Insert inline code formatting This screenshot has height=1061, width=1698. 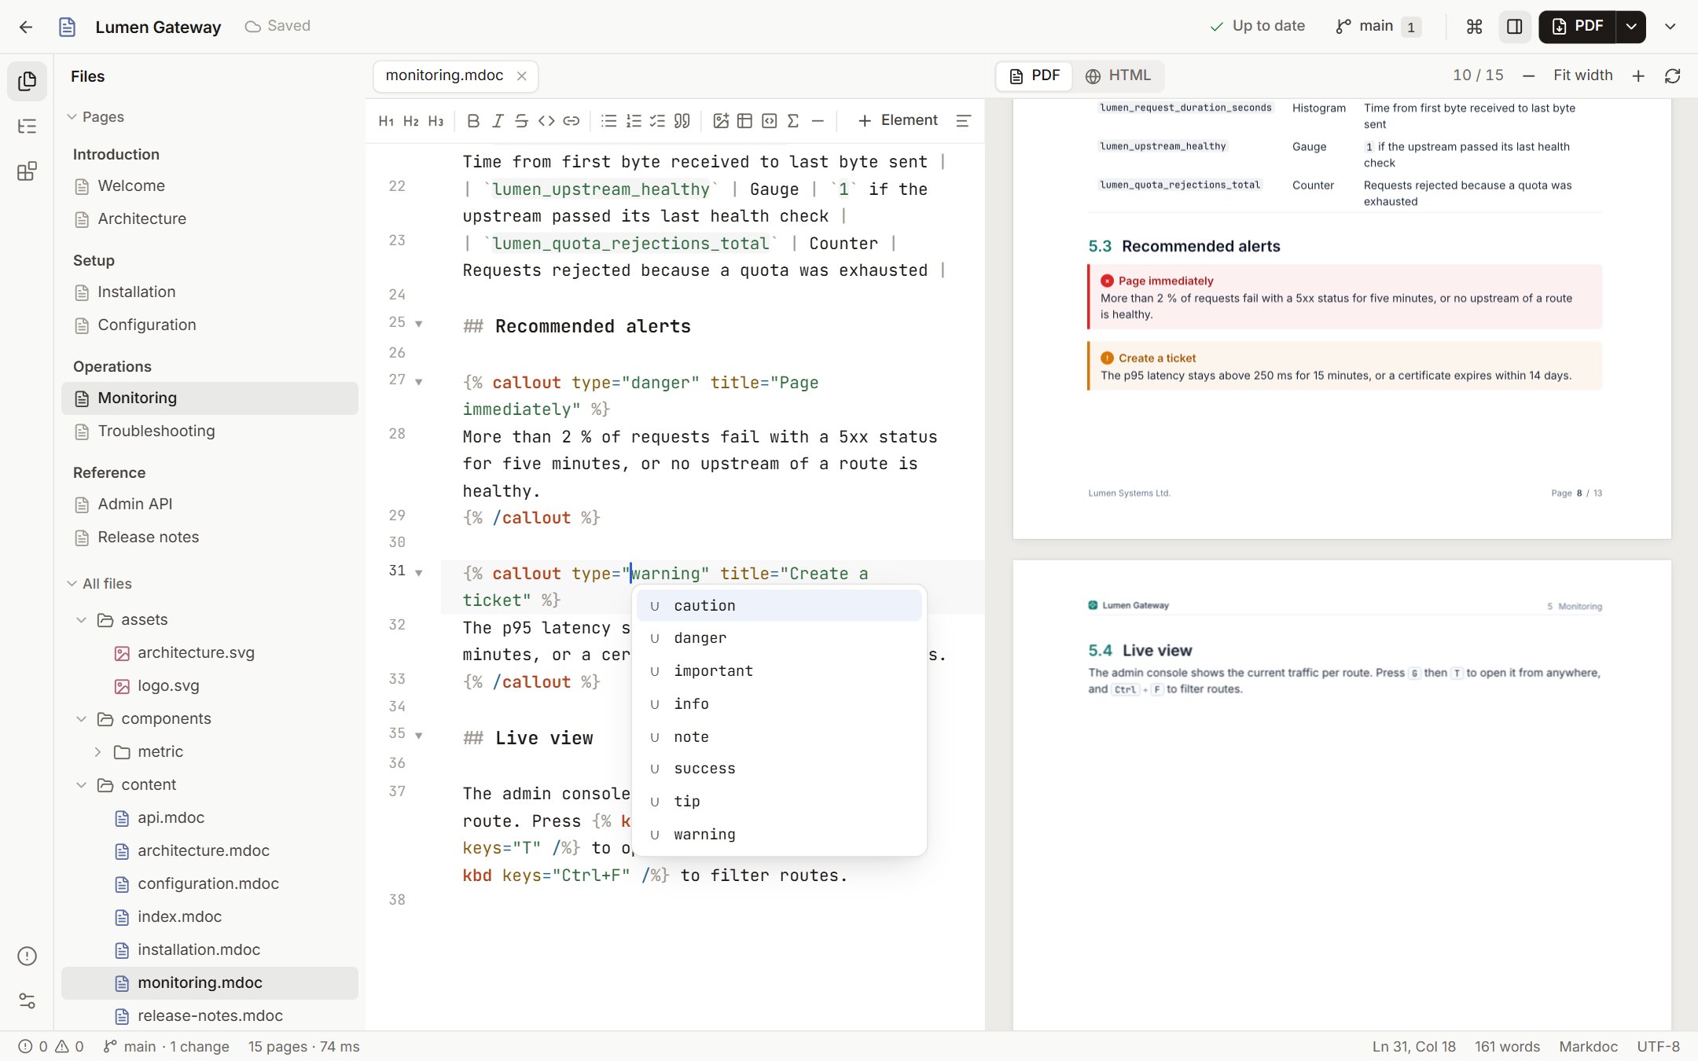pyautogui.click(x=546, y=120)
